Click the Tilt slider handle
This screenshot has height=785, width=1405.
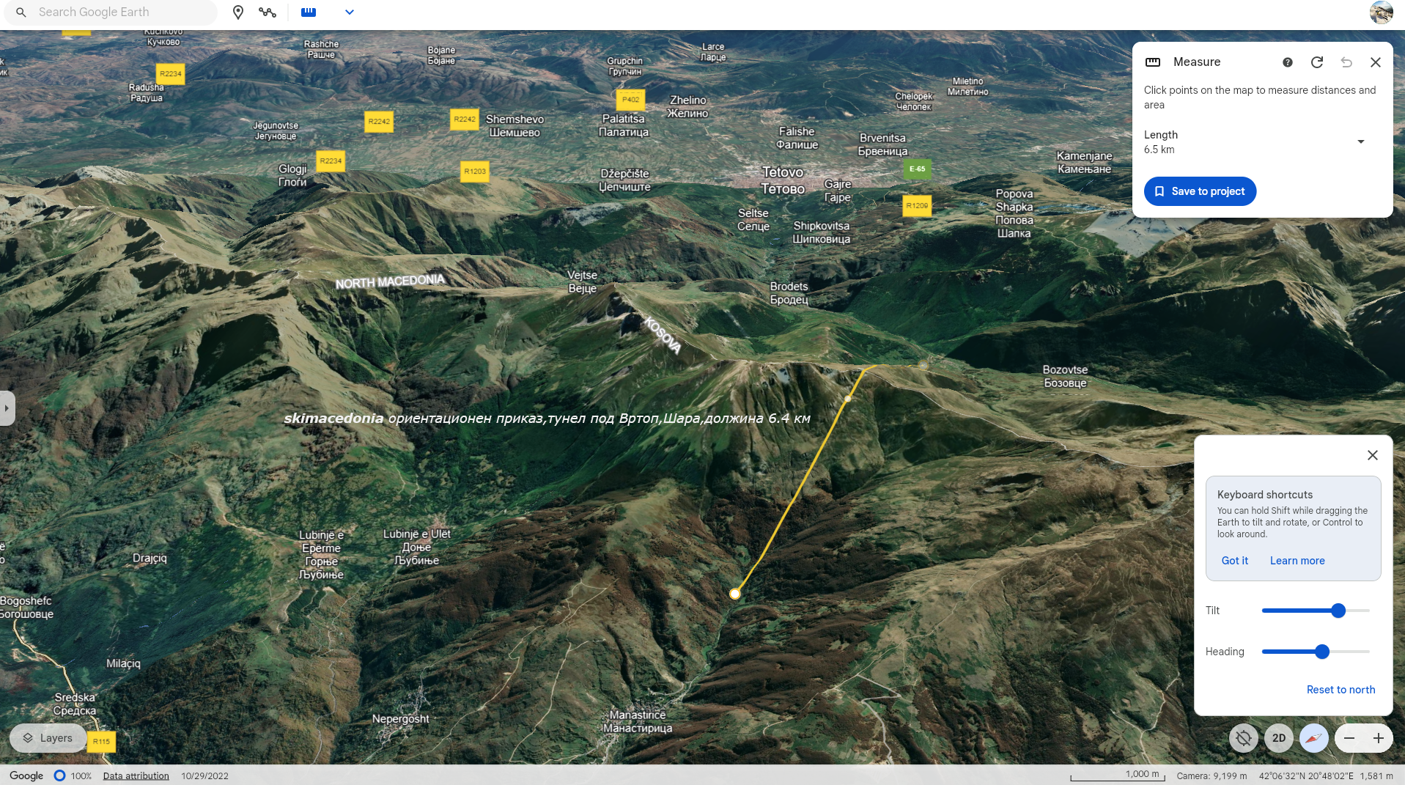click(x=1338, y=611)
